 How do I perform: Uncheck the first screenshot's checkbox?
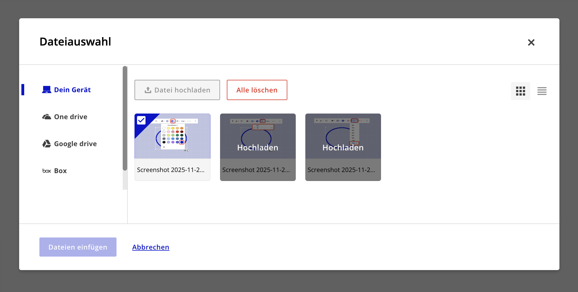[x=141, y=120]
